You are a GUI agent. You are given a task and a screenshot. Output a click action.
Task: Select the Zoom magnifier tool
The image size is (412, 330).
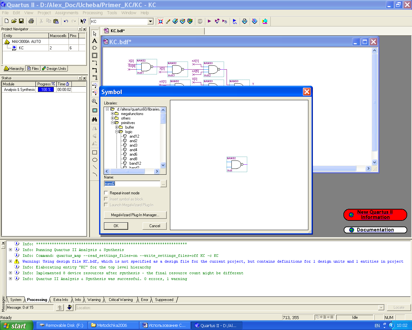tap(95, 102)
